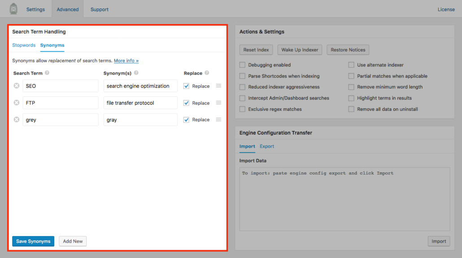Grab the grey row reorder handle
This screenshot has height=258, width=462.
(218, 119)
